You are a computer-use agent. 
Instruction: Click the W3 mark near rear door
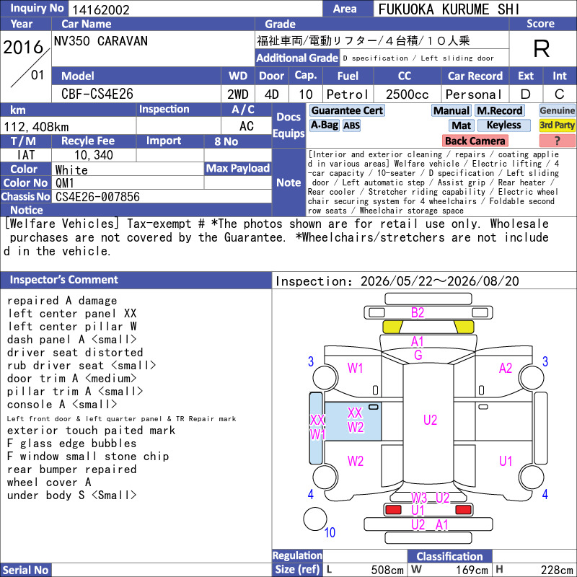coord(419,498)
